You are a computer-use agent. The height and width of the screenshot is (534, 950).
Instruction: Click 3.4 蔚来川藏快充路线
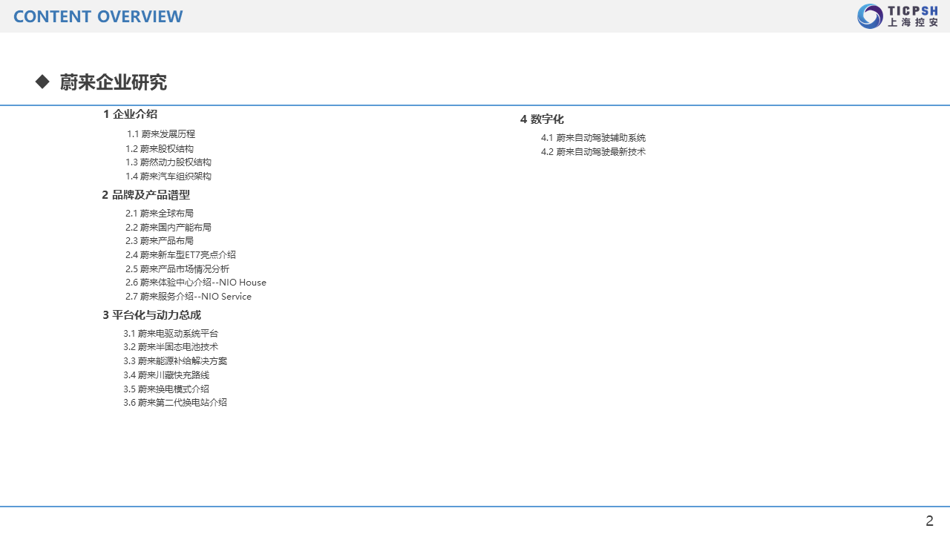pyautogui.click(x=166, y=375)
